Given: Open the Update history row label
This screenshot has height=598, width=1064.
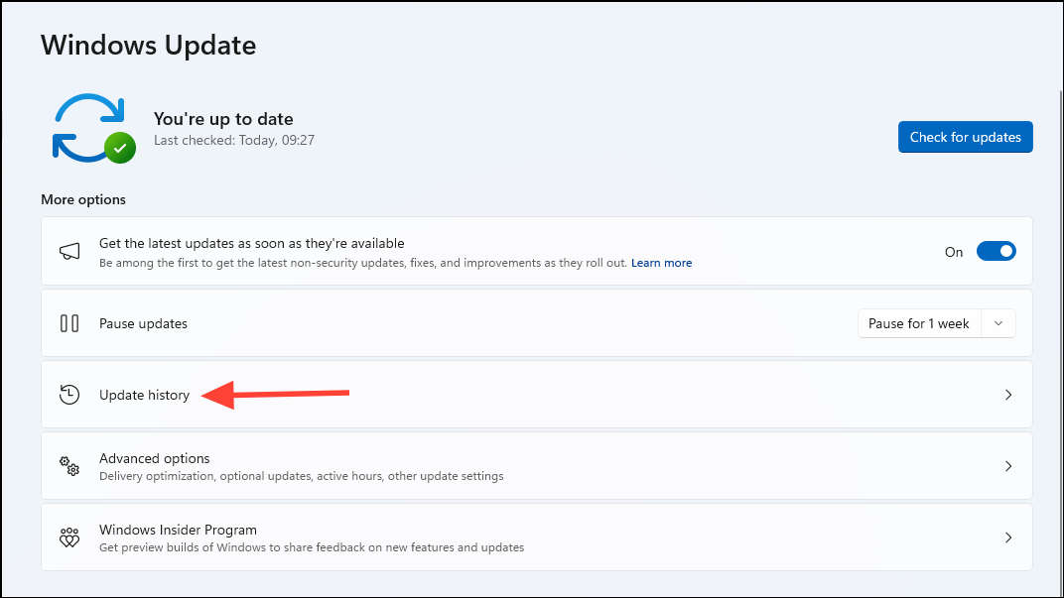Looking at the screenshot, I should point(144,395).
